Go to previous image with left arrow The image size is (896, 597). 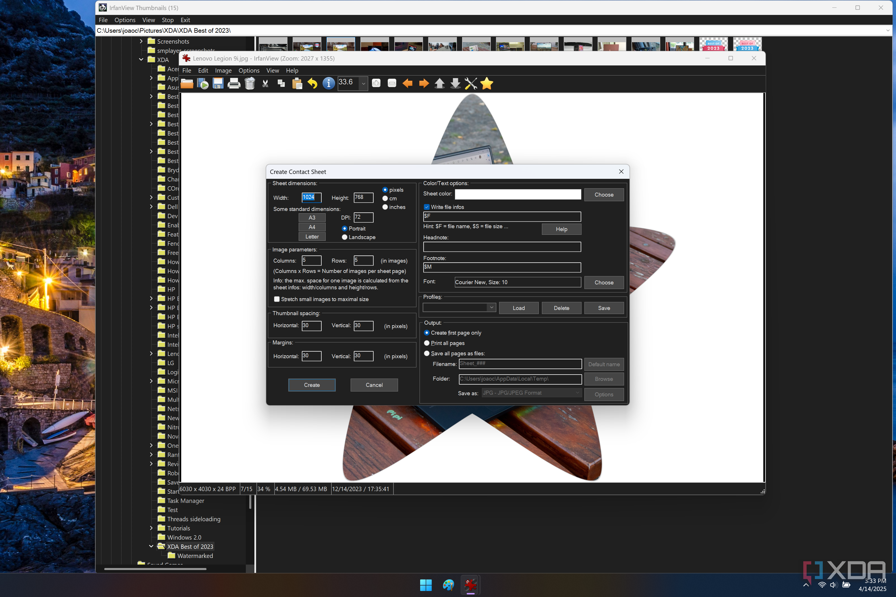click(408, 84)
